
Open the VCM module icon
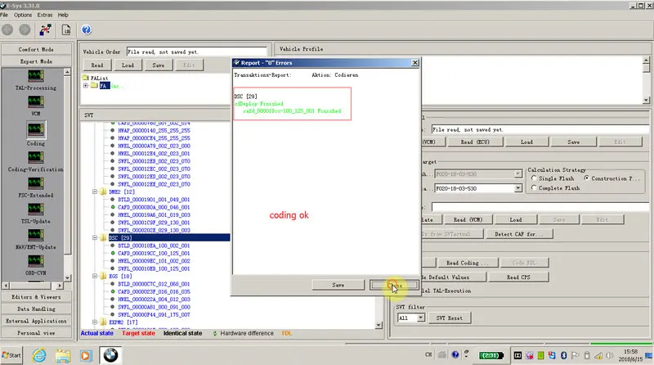(35, 102)
